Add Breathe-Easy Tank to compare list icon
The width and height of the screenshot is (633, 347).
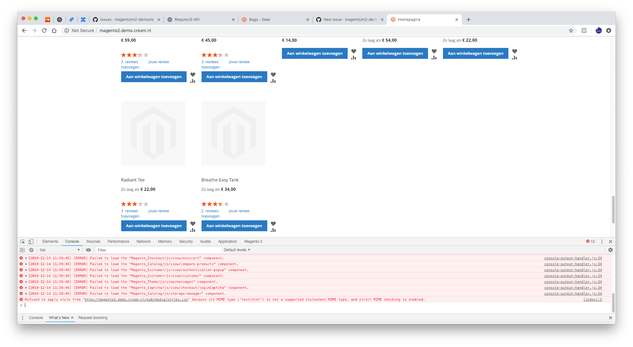tap(273, 230)
